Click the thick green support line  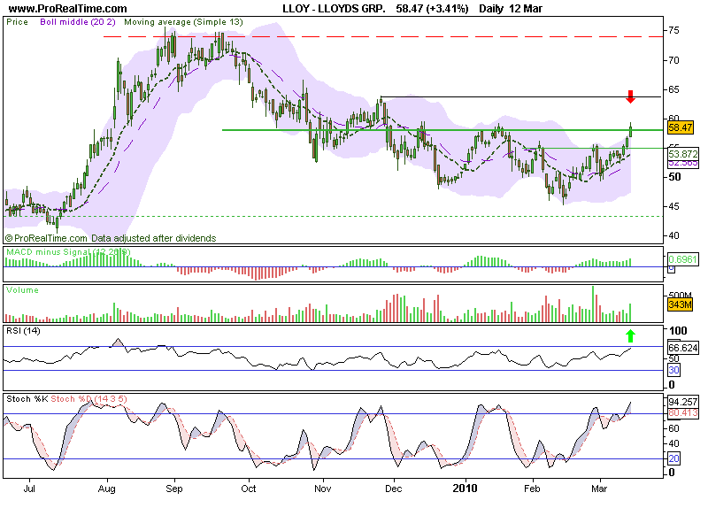[442, 130]
